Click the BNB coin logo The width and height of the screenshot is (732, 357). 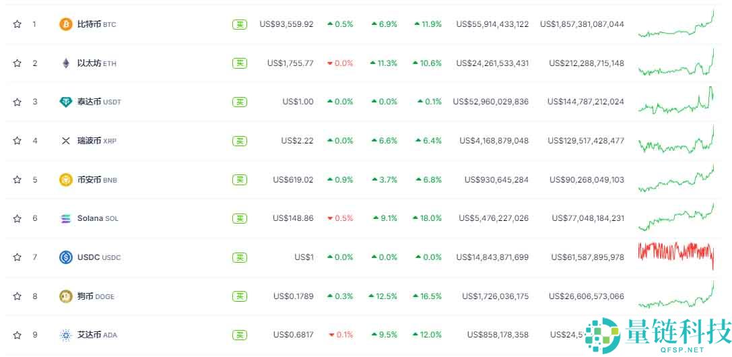click(x=66, y=180)
